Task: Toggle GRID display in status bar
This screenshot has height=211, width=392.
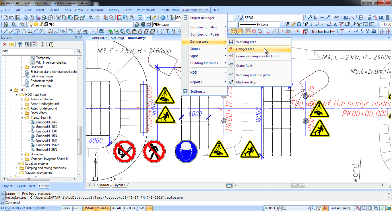Action: click(x=77, y=208)
